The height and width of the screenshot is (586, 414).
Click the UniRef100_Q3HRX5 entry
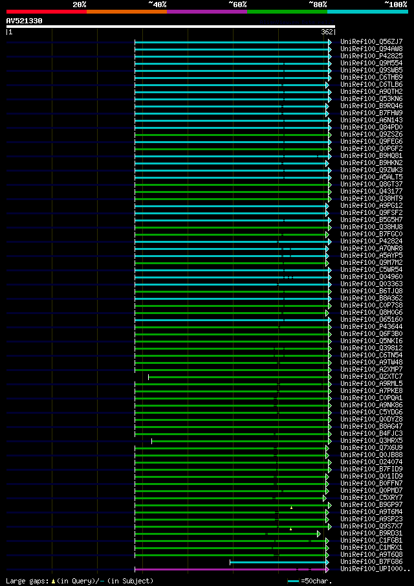[x=371, y=441]
